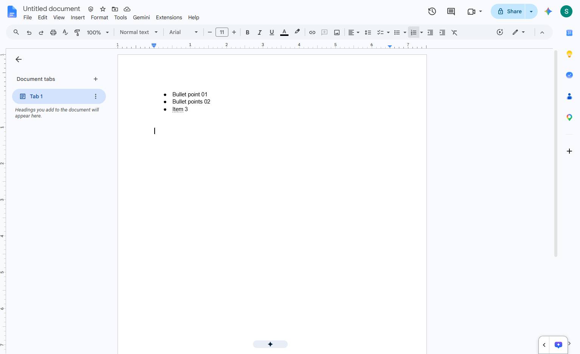Image resolution: width=580 pixels, height=354 pixels.
Task: Activate the paint format tool
Action: [x=78, y=32]
